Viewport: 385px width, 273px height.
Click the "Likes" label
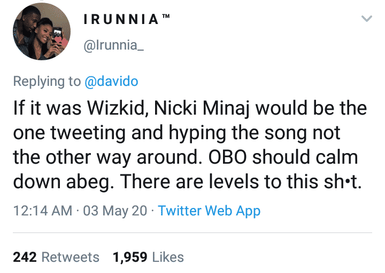click(x=168, y=257)
